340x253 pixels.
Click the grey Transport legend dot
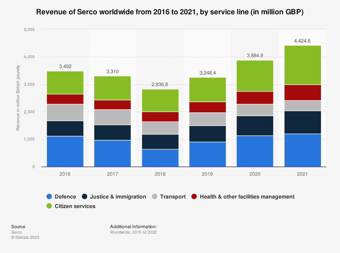(154, 196)
